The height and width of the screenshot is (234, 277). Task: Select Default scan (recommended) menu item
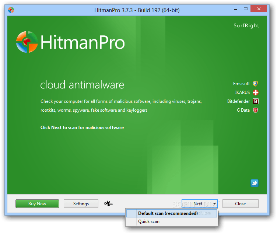coord(172,213)
